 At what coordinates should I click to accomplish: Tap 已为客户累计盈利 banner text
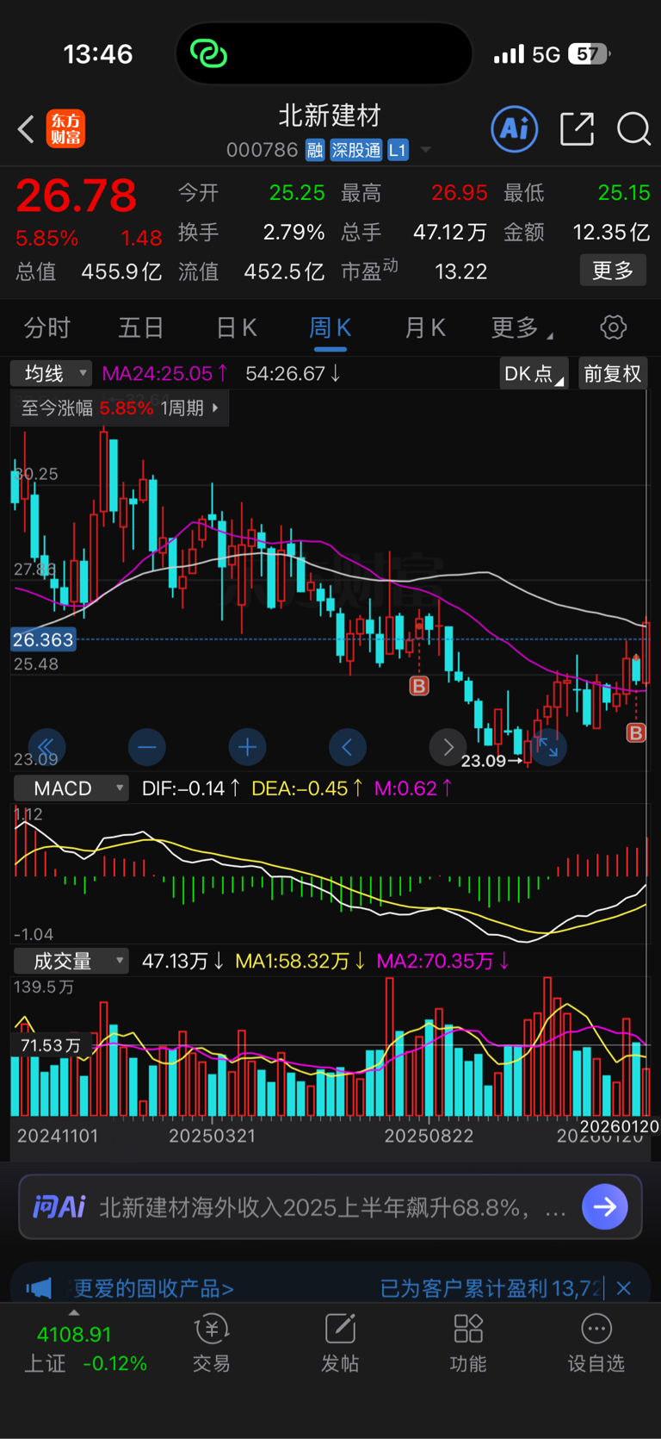(491, 1288)
